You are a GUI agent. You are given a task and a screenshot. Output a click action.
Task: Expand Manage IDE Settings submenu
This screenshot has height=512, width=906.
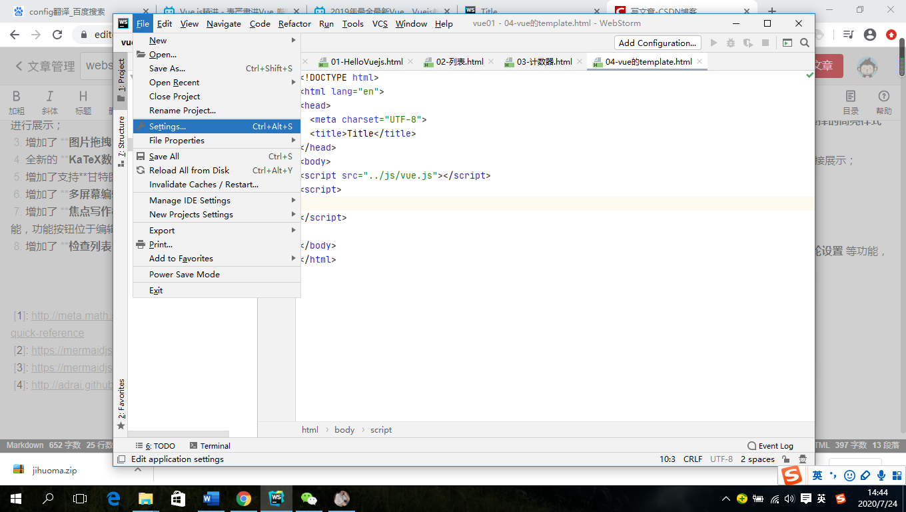coord(217,201)
